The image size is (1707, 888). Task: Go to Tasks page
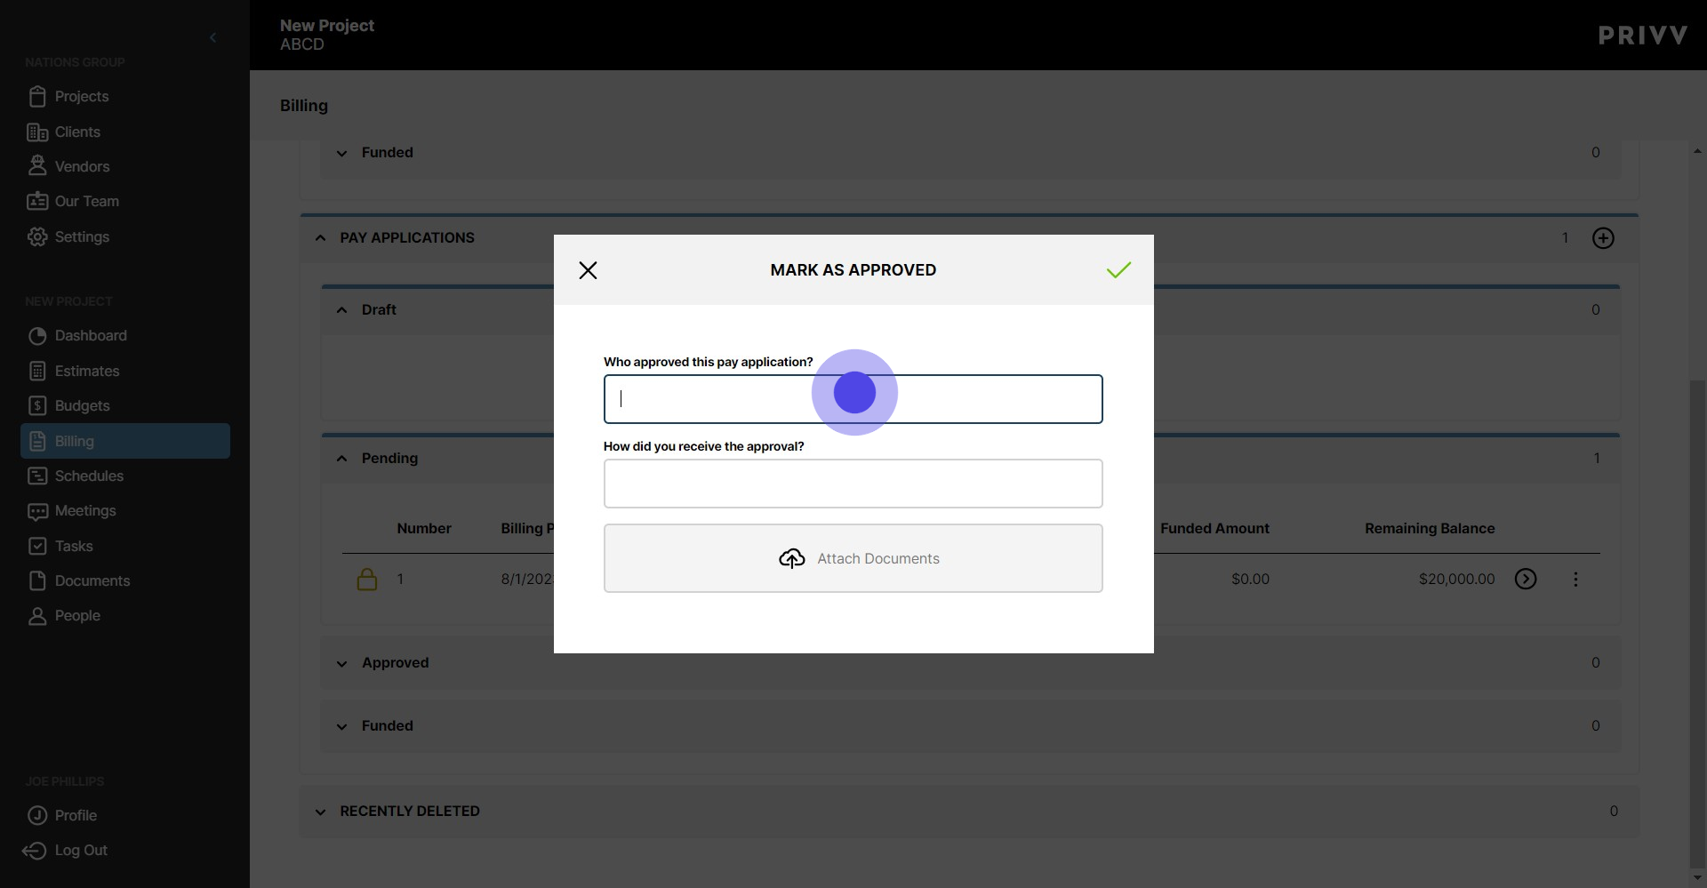pyautogui.click(x=74, y=546)
